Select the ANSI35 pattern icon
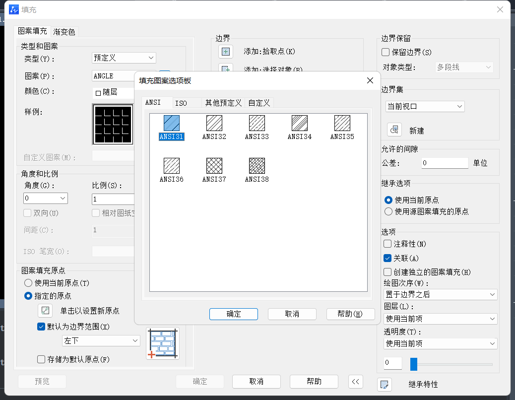 342,123
